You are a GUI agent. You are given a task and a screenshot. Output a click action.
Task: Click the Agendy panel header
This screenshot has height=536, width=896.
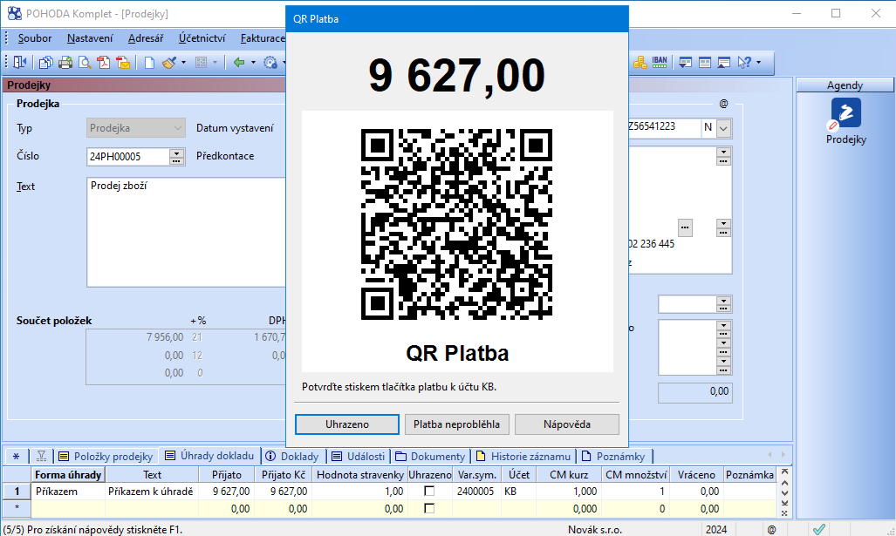845,85
